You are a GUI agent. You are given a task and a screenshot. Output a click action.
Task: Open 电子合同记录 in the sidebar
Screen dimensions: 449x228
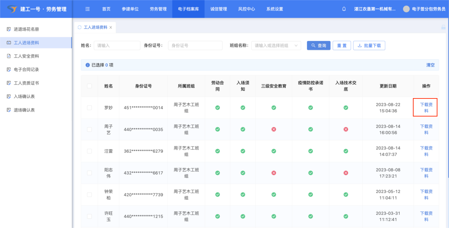pyautogui.click(x=26, y=70)
